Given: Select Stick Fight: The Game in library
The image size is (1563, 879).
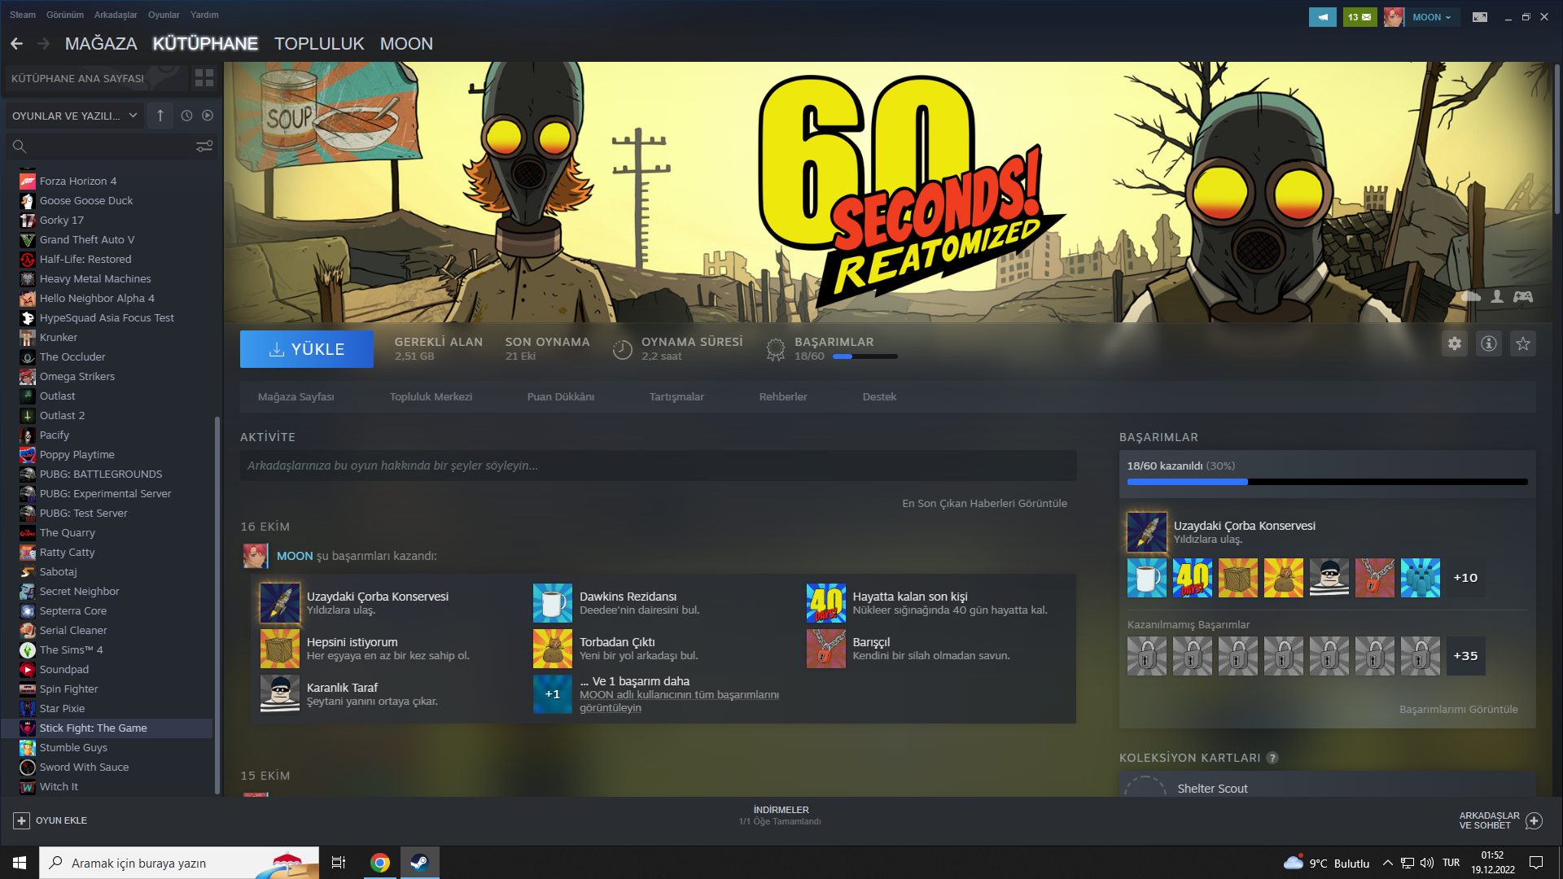Looking at the screenshot, I should (107, 728).
